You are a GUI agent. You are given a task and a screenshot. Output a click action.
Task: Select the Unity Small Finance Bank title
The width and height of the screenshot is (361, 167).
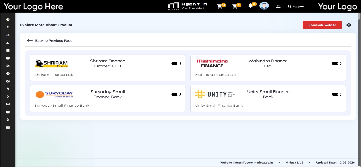[268, 94]
